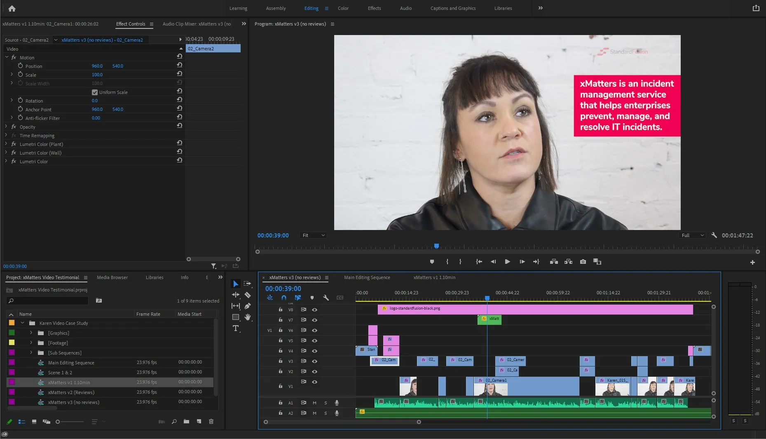Expand the Opacity effect properties

pos(6,127)
